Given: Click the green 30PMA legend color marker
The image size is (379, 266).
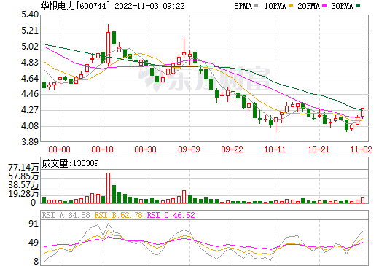Looking at the screenshot, I should point(358,6).
